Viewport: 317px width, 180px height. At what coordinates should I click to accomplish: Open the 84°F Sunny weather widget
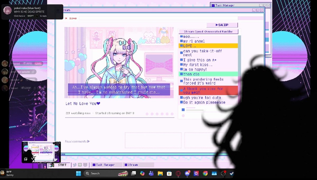7,173
